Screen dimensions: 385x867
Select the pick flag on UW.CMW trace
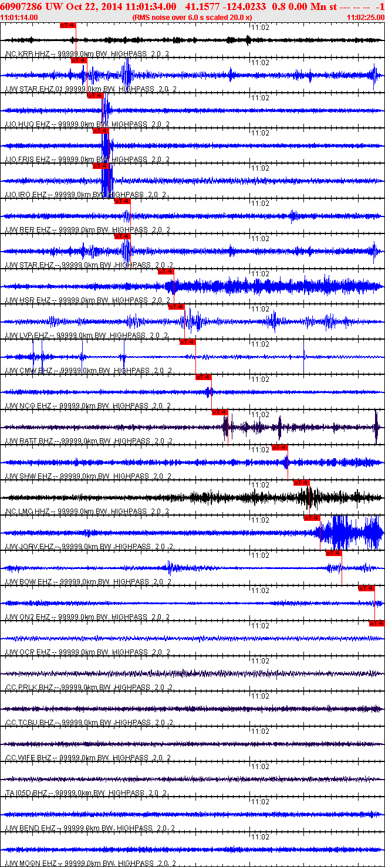coord(188,342)
